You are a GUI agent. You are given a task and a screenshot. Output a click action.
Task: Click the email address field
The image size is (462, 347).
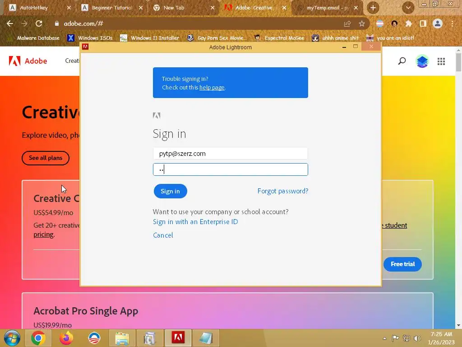pyautogui.click(x=231, y=154)
